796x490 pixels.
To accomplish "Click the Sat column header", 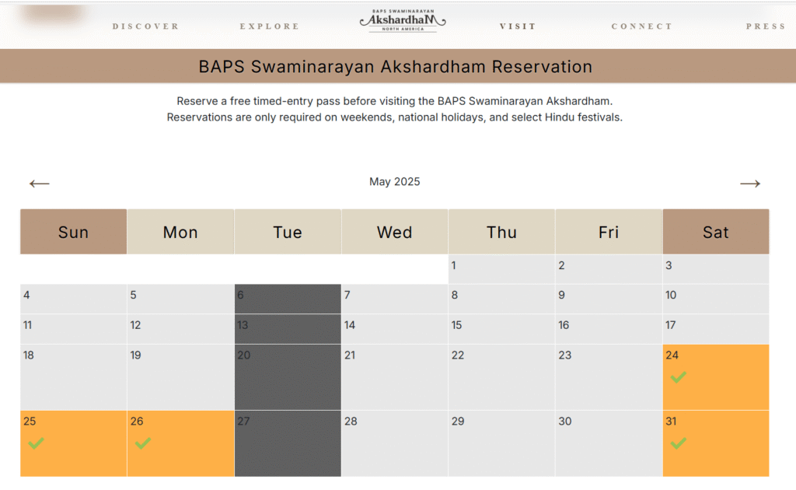I will (x=716, y=232).
